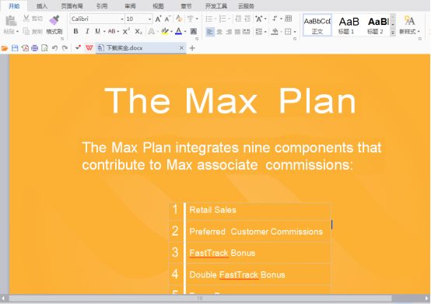Click the Save icon in quick toolbar
431x304 pixels.
[x=15, y=48]
